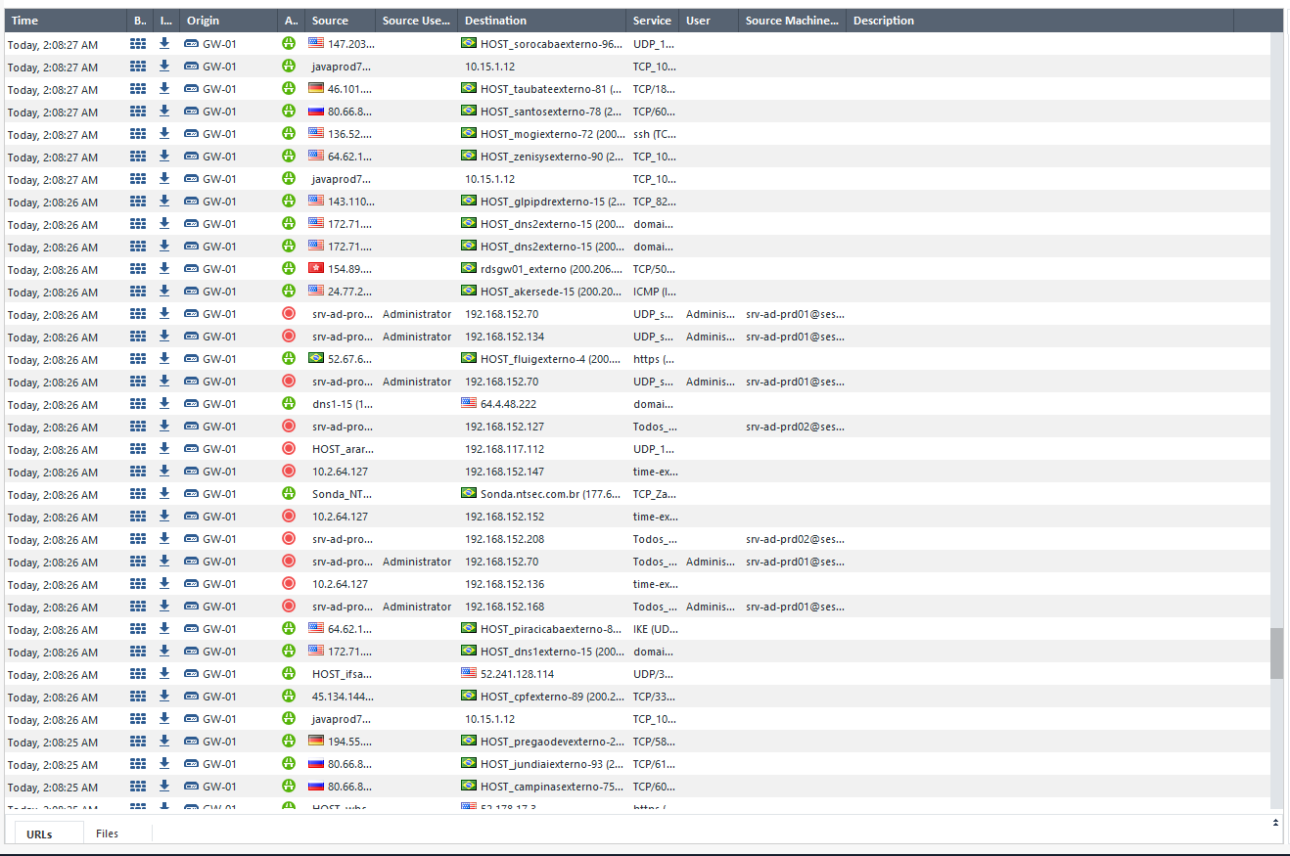This screenshot has width=1290, height=856.
Task: Click the red drop icon on the 10.2.64.127 row
Action: [x=288, y=471]
